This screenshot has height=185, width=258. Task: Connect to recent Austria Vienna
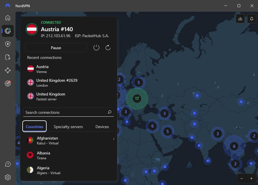(x=69, y=69)
